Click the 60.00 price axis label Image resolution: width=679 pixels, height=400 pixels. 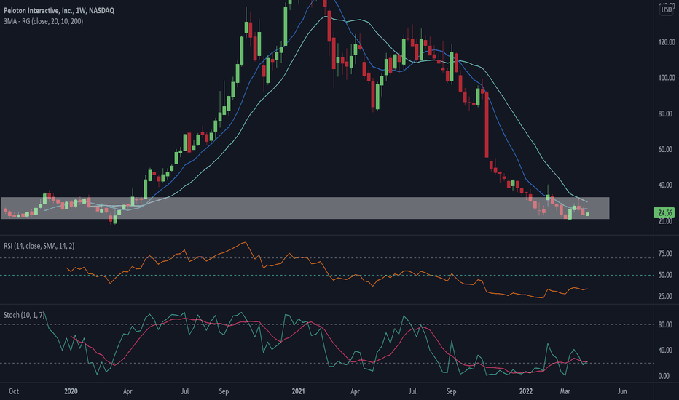click(667, 149)
